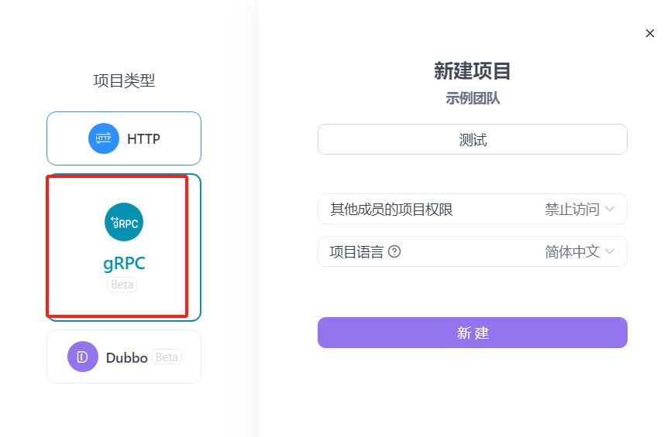Open the 简体中文 language value

(x=572, y=251)
